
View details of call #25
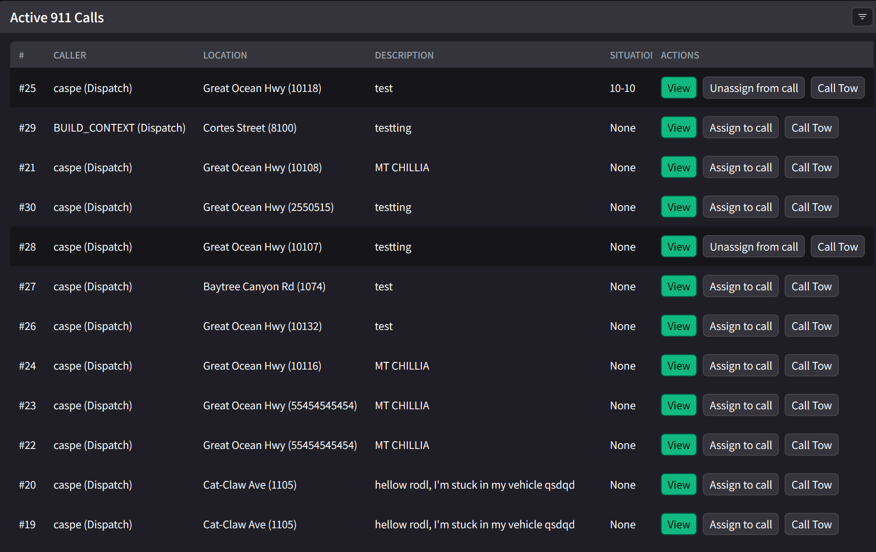678,88
